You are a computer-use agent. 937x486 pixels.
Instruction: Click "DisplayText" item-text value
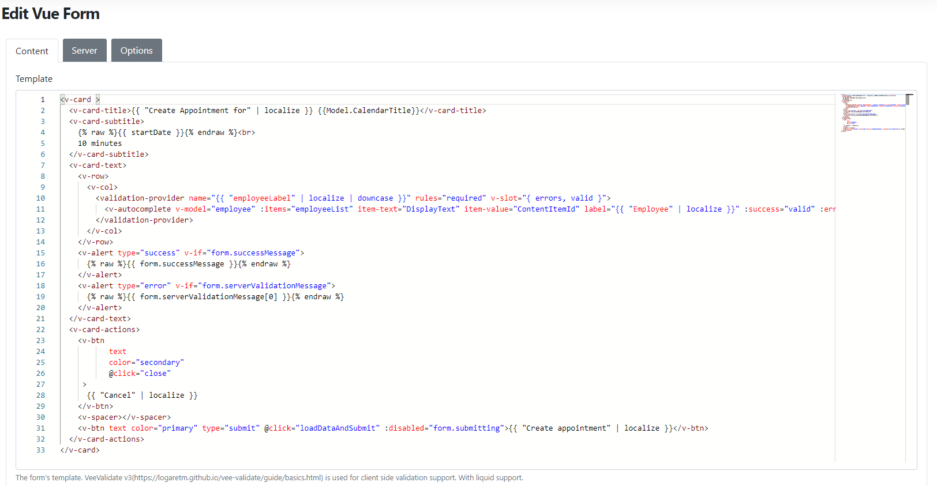431,209
